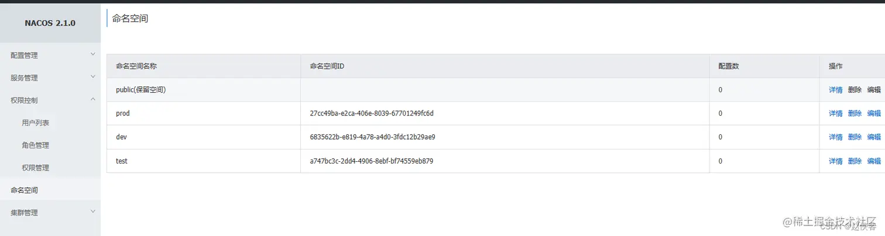885x236 pixels.
Task: Click 编辑 in the public row
Action: (874, 90)
